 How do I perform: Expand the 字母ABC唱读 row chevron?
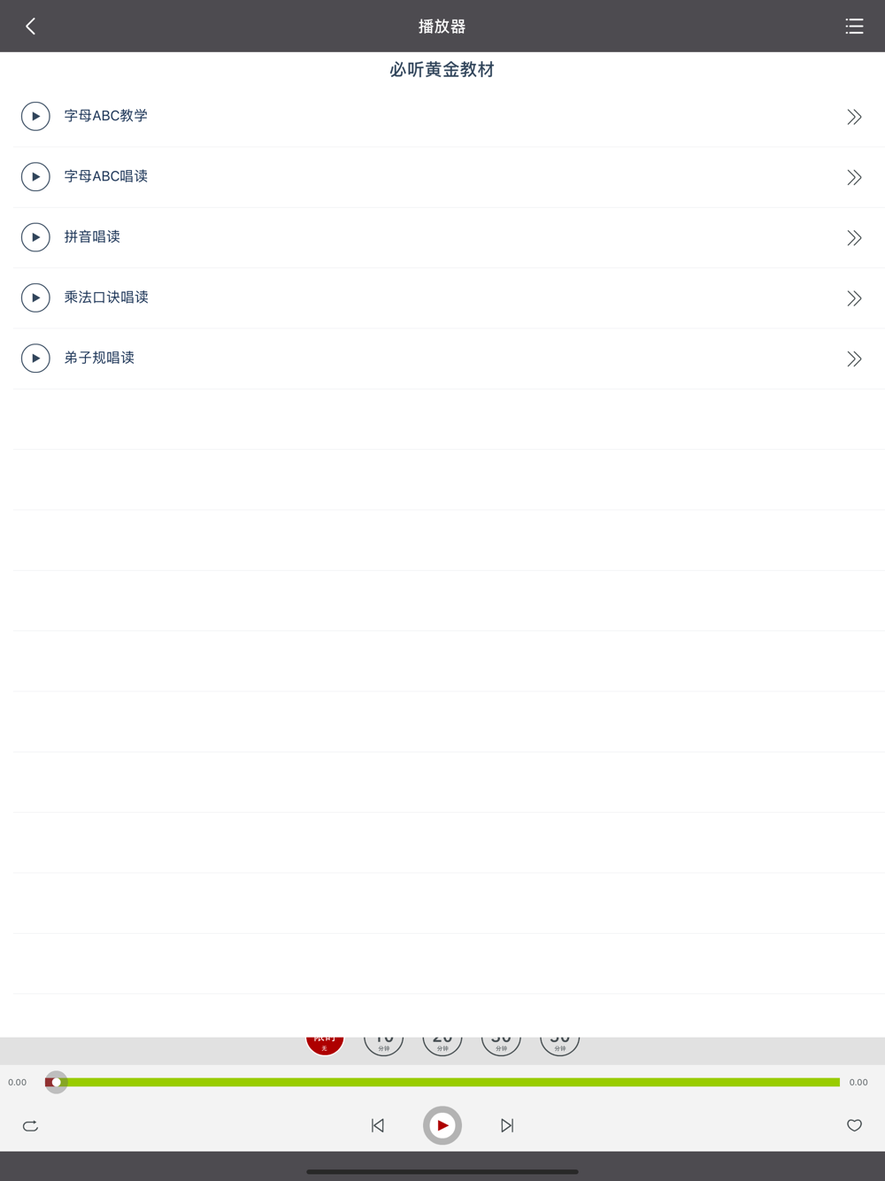854,177
